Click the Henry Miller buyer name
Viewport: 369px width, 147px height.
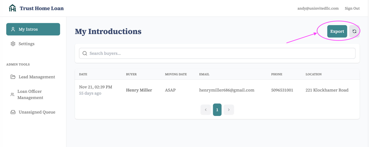pos(139,90)
